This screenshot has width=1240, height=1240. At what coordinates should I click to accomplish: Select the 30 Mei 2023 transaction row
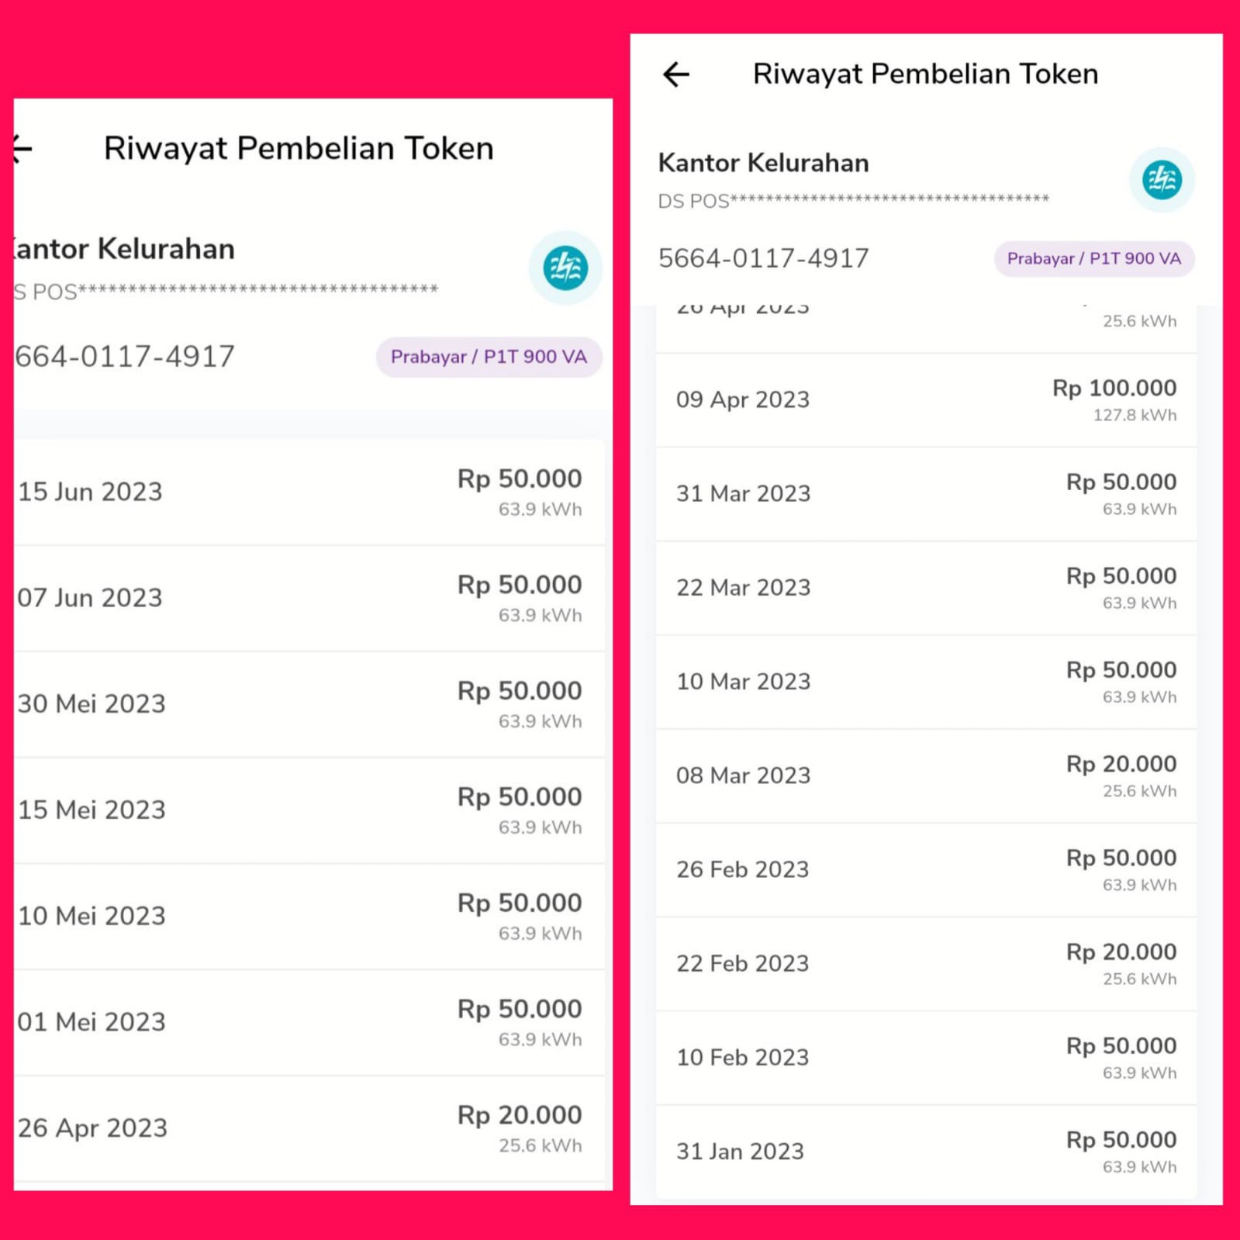[309, 704]
